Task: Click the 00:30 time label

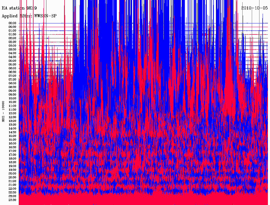Action: 12,27
